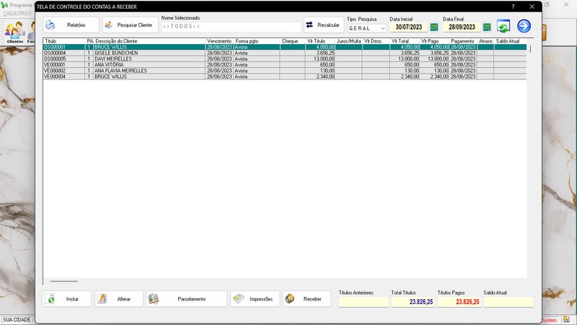Open calendar icon beside Data Inicial
577x325 pixels.
click(x=434, y=27)
